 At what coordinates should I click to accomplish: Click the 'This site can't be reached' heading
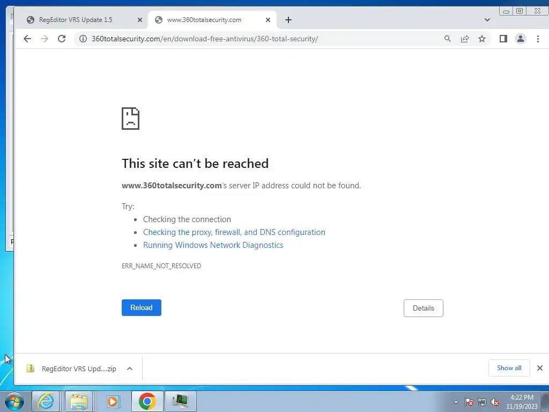[x=195, y=164]
